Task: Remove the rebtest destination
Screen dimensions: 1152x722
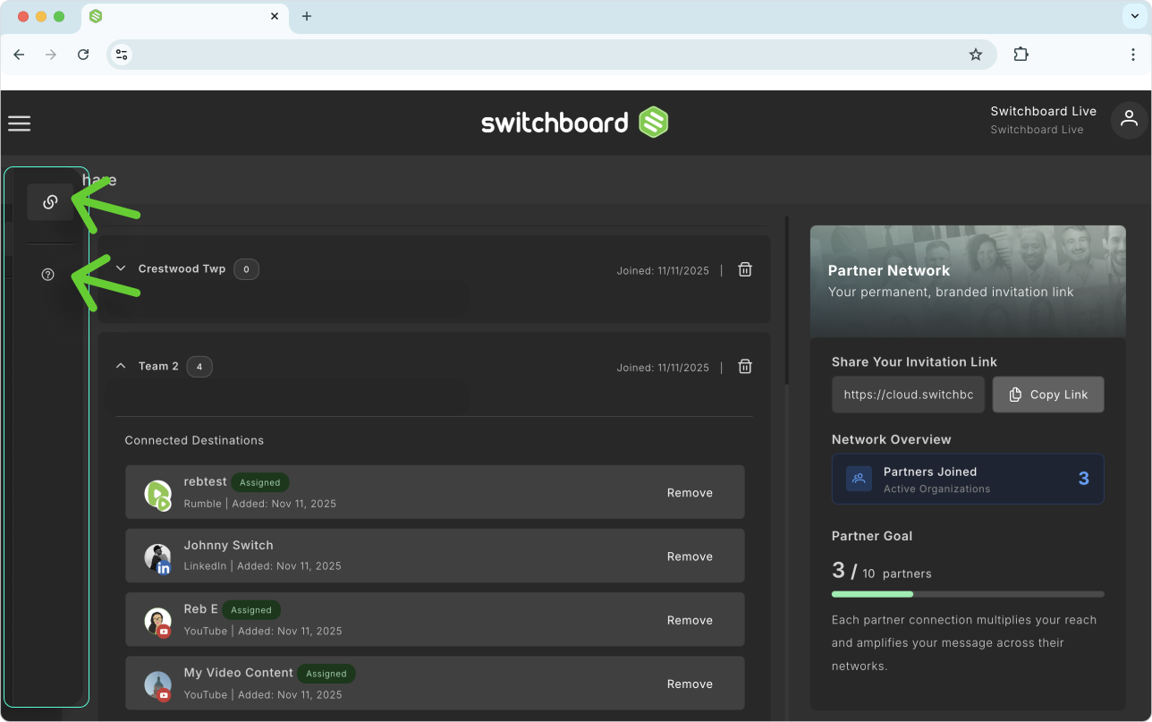Action: (x=690, y=493)
